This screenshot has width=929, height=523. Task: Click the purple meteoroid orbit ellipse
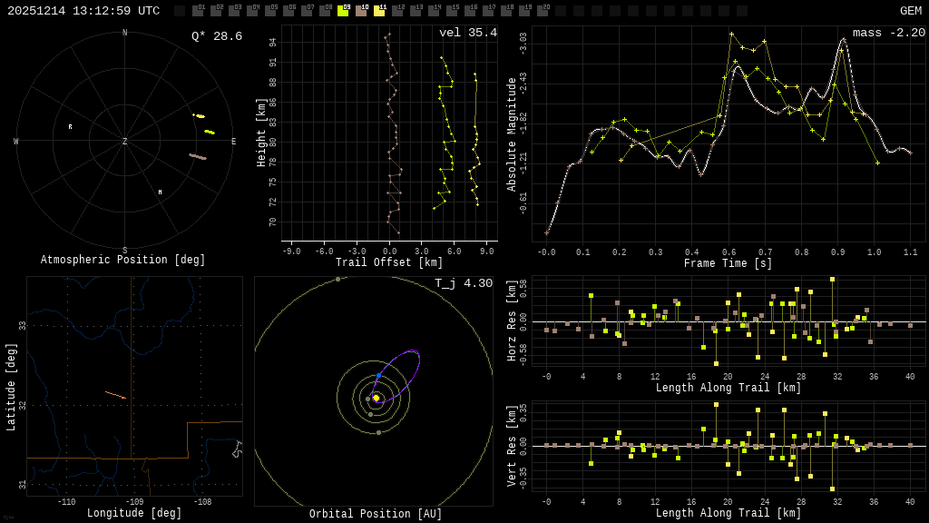(405, 367)
